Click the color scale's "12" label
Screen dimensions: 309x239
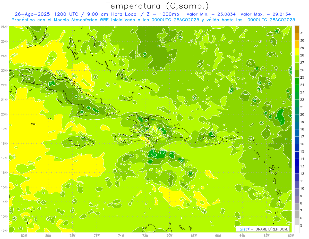[x=302, y=174]
